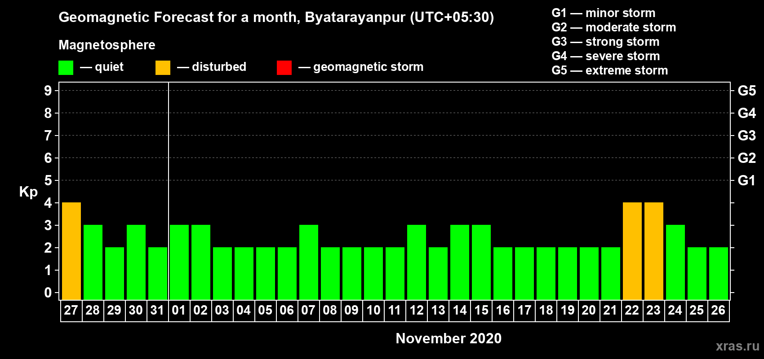
Task: Click the G1 label on right axis
Action: 747,180
